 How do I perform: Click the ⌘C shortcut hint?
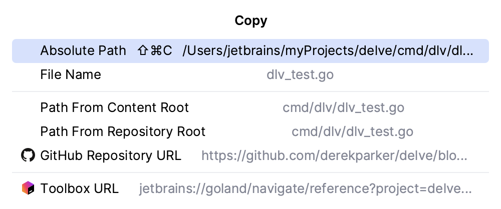(161, 51)
